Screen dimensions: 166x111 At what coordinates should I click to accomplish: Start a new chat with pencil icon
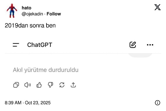pos(133,45)
